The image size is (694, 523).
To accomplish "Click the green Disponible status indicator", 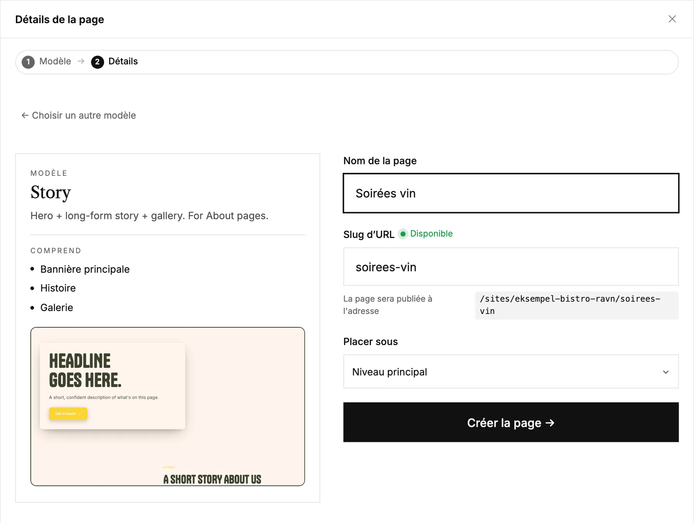I will pyautogui.click(x=426, y=234).
